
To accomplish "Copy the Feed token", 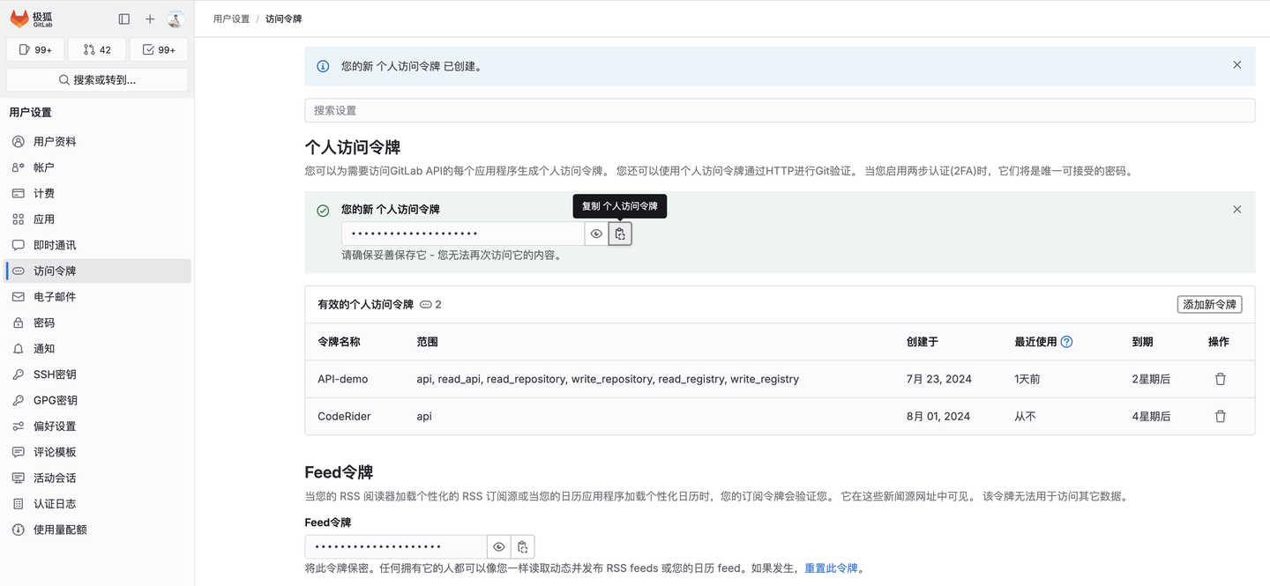I will [x=522, y=545].
